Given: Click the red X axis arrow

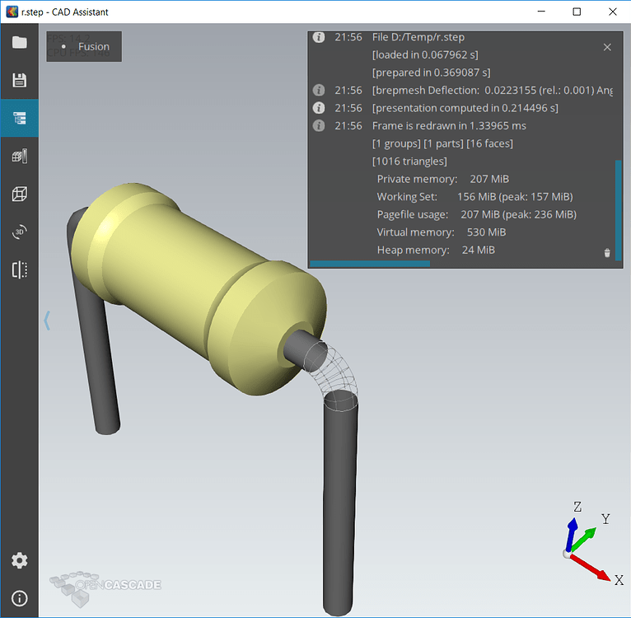Looking at the screenshot, I should click(x=591, y=568).
